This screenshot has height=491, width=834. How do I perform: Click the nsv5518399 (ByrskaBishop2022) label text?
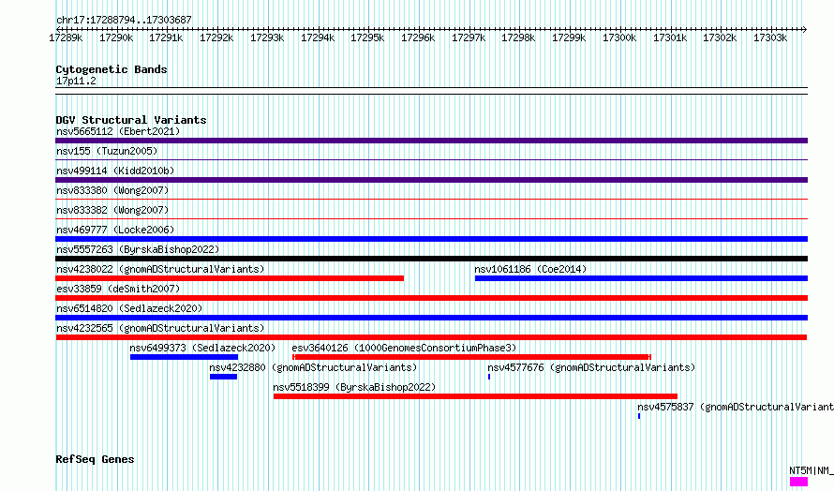[x=354, y=387]
